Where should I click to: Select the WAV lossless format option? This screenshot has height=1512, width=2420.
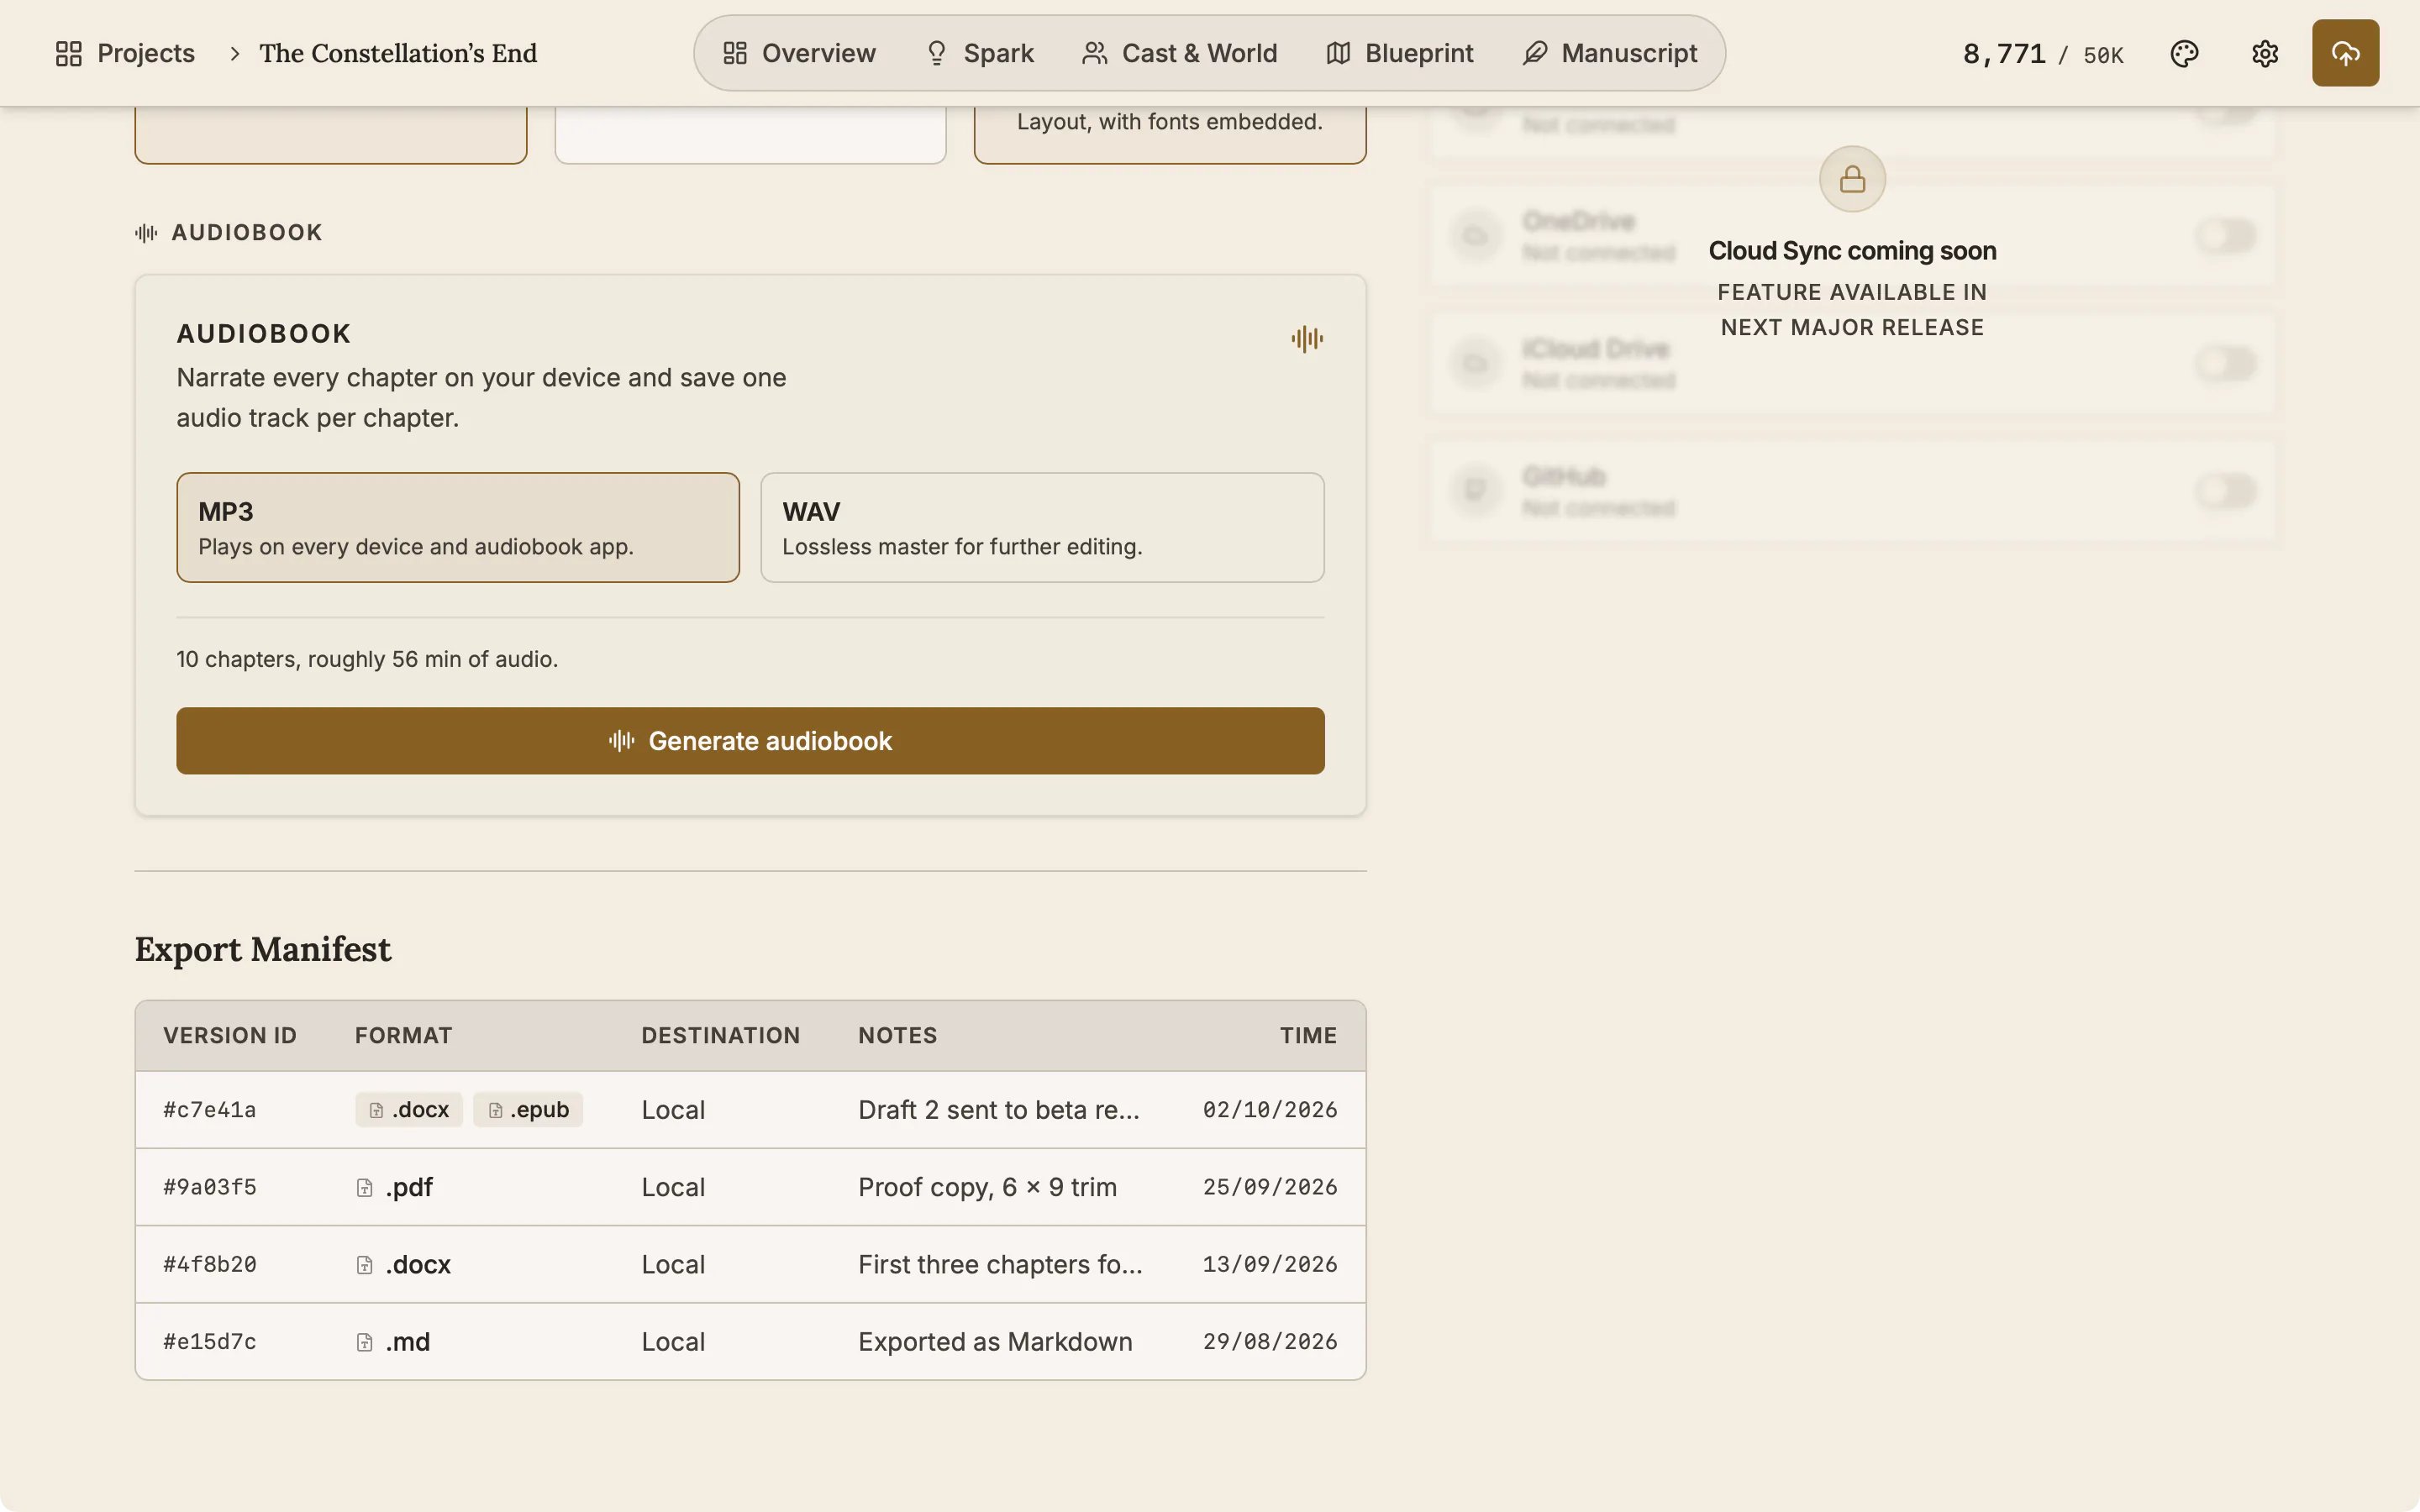[x=1042, y=528]
